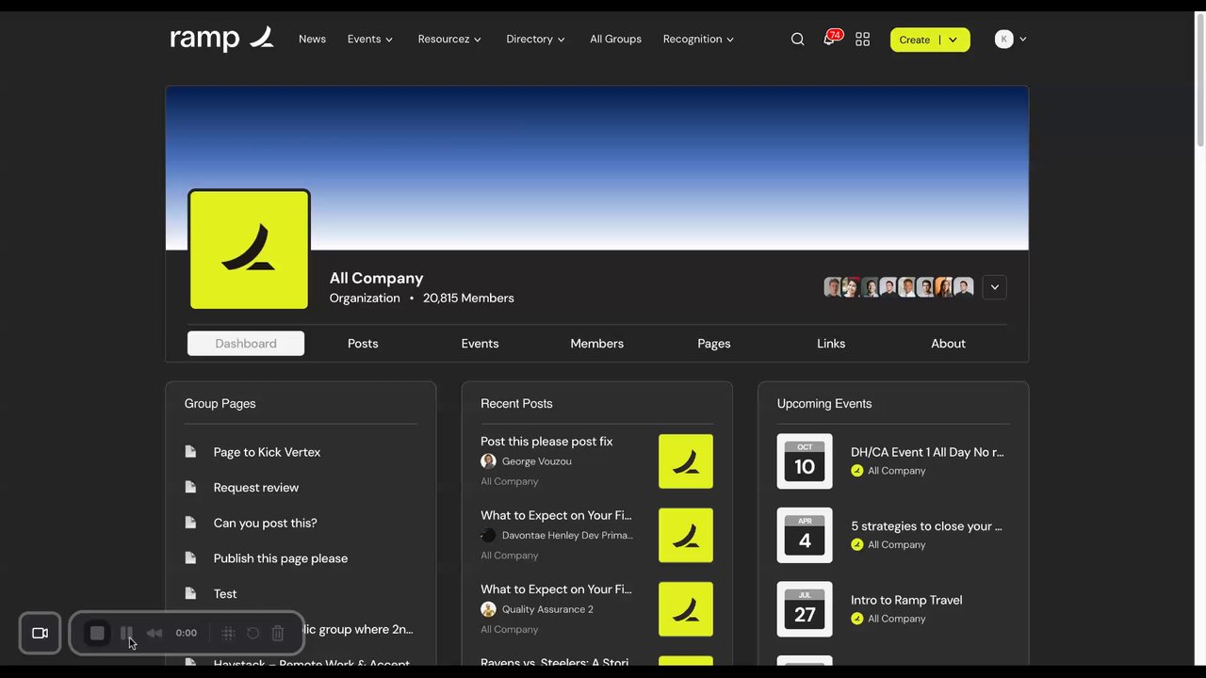1206x678 pixels.
Task: Open post by Quality Assurance 2
Action: [x=556, y=589]
